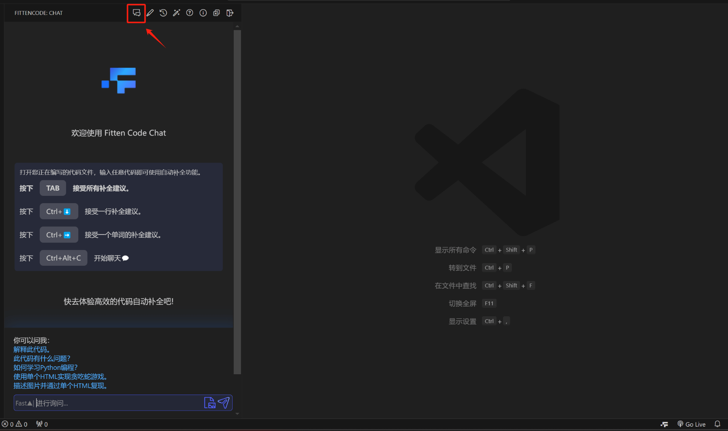Viewport: 728px width, 431px height.
Task: Open the Fast model selector dropdown
Action: point(24,403)
